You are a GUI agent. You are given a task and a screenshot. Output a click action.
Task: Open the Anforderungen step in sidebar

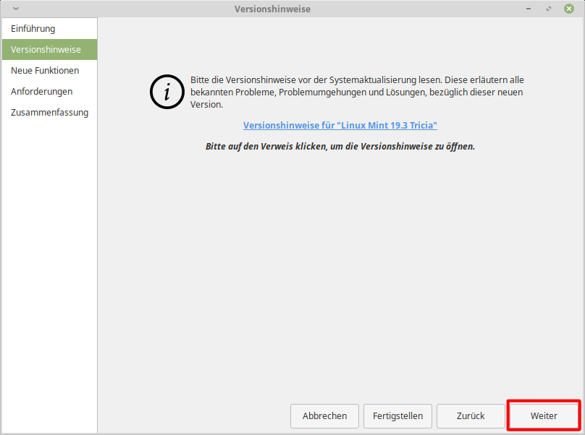click(41, 92)
